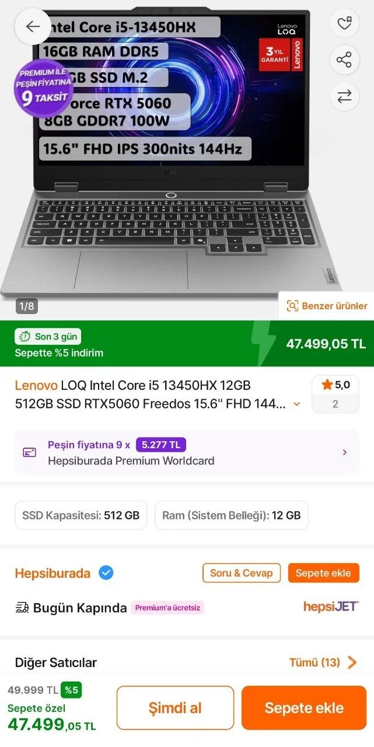
Task: Open Soru & Cevap section
Action: (242, 573)
